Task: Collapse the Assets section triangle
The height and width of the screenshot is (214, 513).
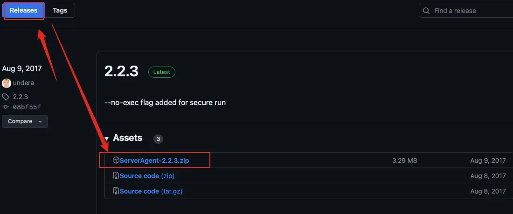Action: [x=106, y=139]
